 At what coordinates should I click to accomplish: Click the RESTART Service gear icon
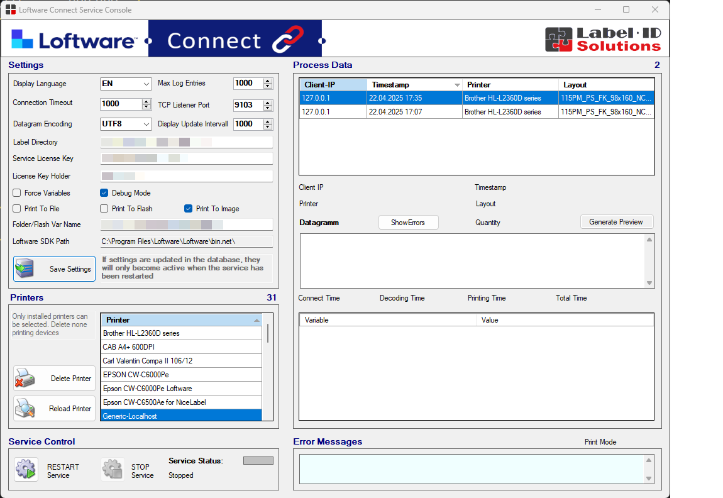(26, 470)
